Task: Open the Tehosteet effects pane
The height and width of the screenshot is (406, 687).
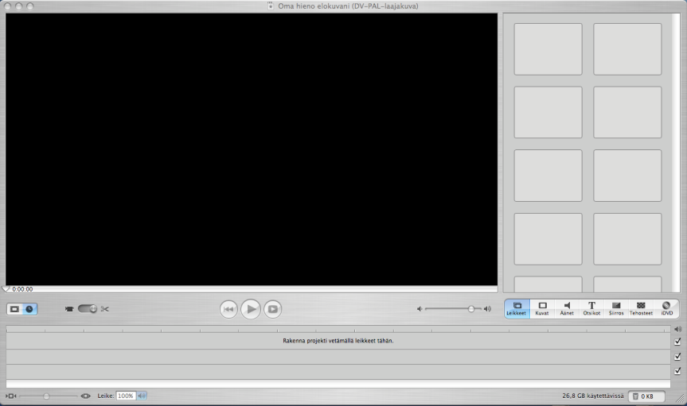Action: pos(641,308)
